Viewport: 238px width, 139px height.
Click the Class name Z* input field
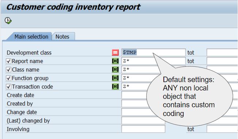pos(141,69)
